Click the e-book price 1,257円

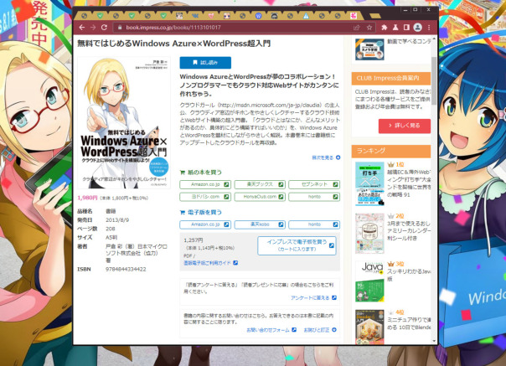coord(194,240)
